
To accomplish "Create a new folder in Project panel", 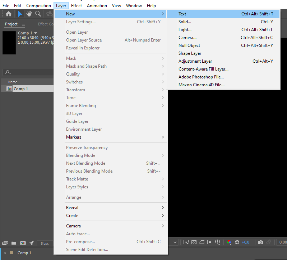I will point(14,243).
